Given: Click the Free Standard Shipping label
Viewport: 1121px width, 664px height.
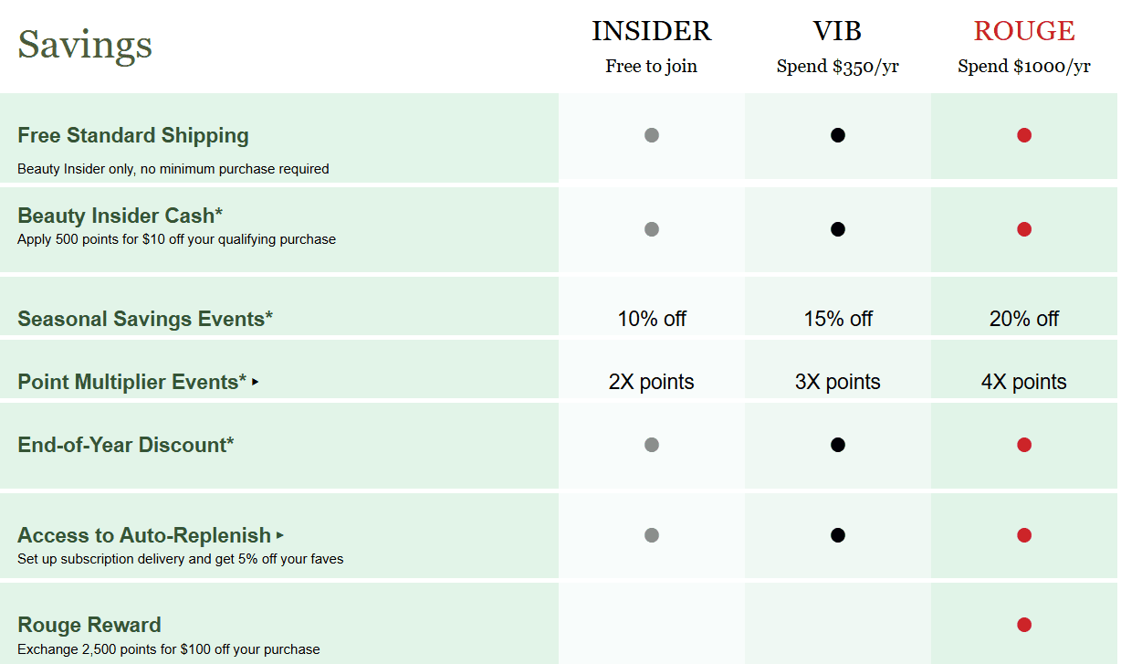Looking at the screenshot, I should 133,135.
